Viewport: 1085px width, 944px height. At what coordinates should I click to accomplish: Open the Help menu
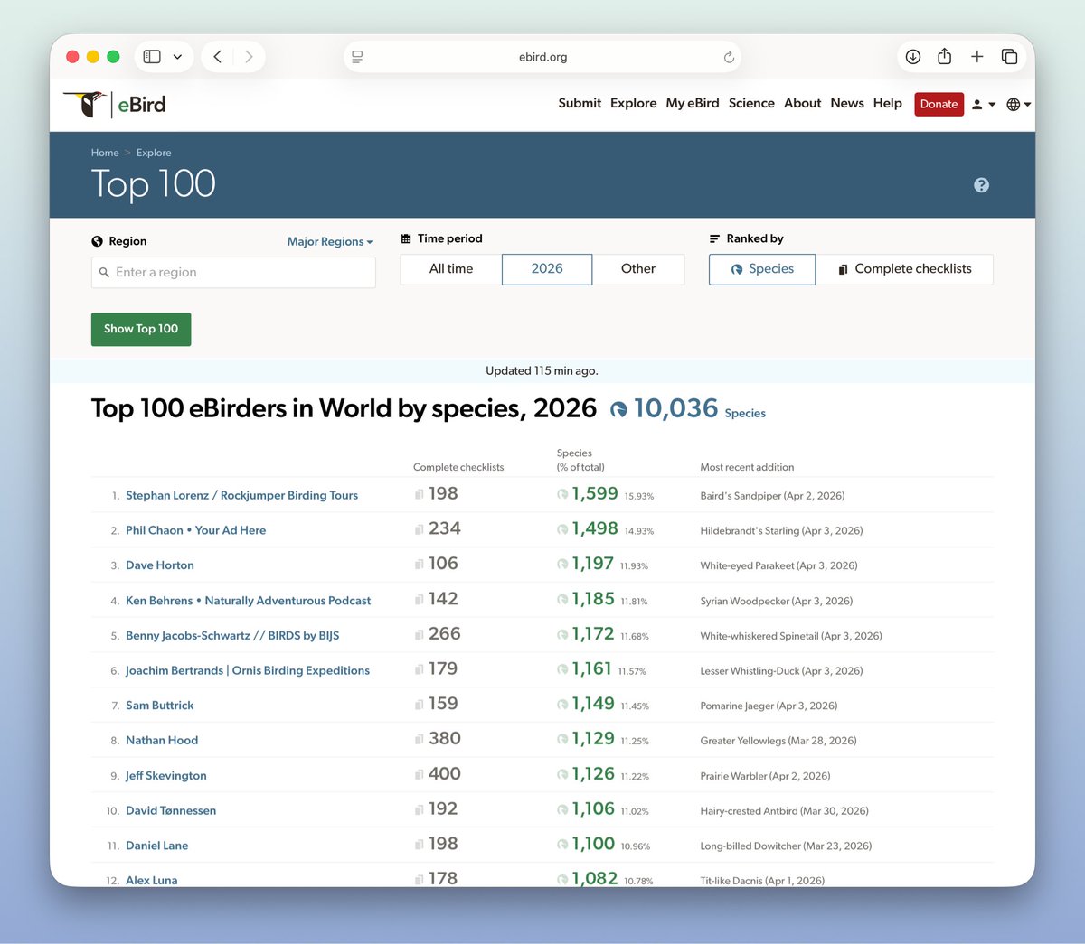pos(887,103)
